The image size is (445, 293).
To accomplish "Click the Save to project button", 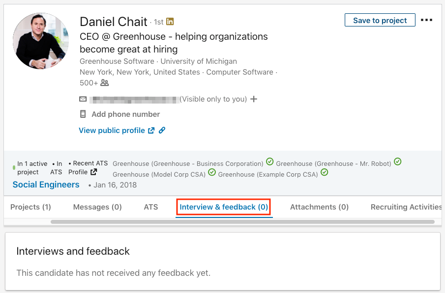I will pyautogui.click(x=380, y=20).
